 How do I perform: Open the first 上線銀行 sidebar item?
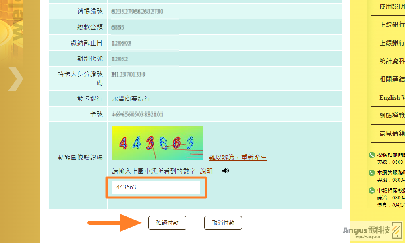(x=392, y=25)
